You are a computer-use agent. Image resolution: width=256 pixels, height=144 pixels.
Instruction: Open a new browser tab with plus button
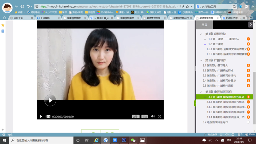pyautogui.click(x=251, y=18)
